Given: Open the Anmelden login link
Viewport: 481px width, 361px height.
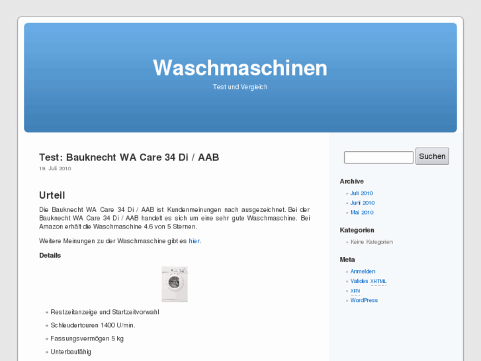Looking at the screenshot, I should click(363, 272).
